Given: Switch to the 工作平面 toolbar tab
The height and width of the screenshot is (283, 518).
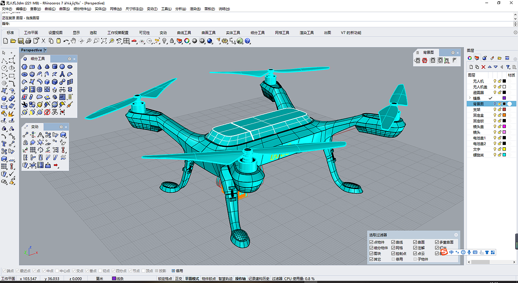Looking at the screenshot, I should (x=31, y=33).
